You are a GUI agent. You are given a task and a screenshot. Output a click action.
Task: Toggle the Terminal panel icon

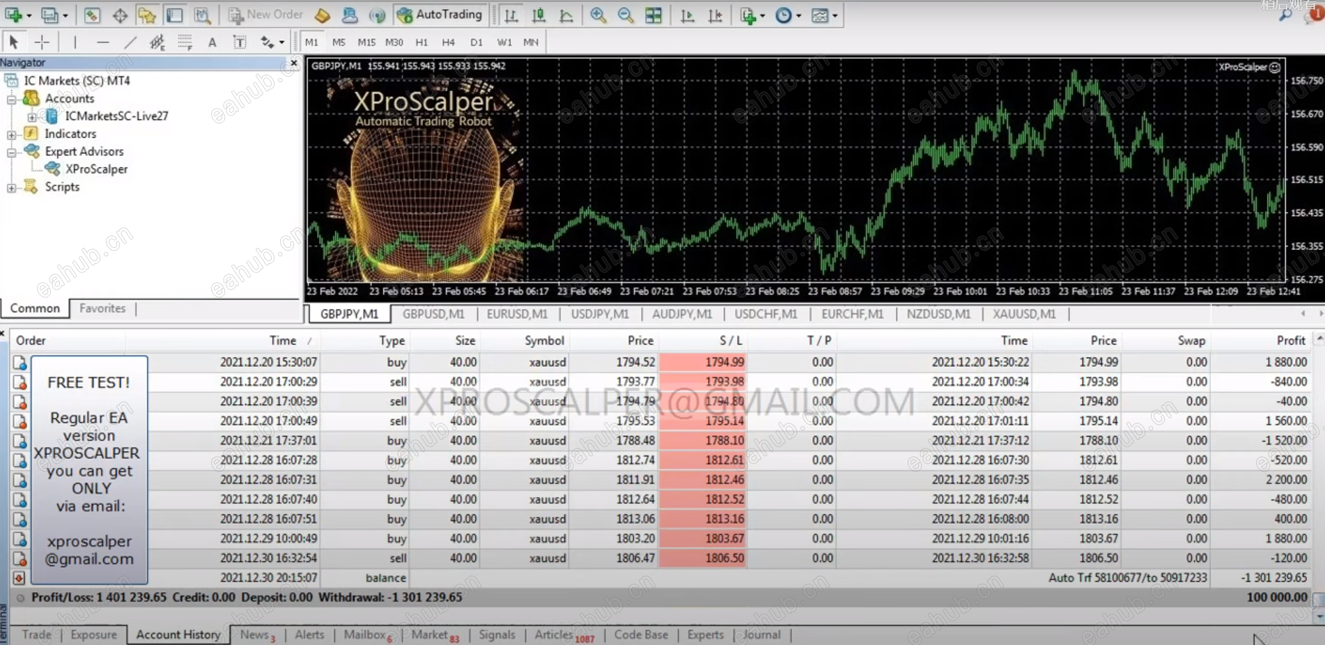coord(174,15)
